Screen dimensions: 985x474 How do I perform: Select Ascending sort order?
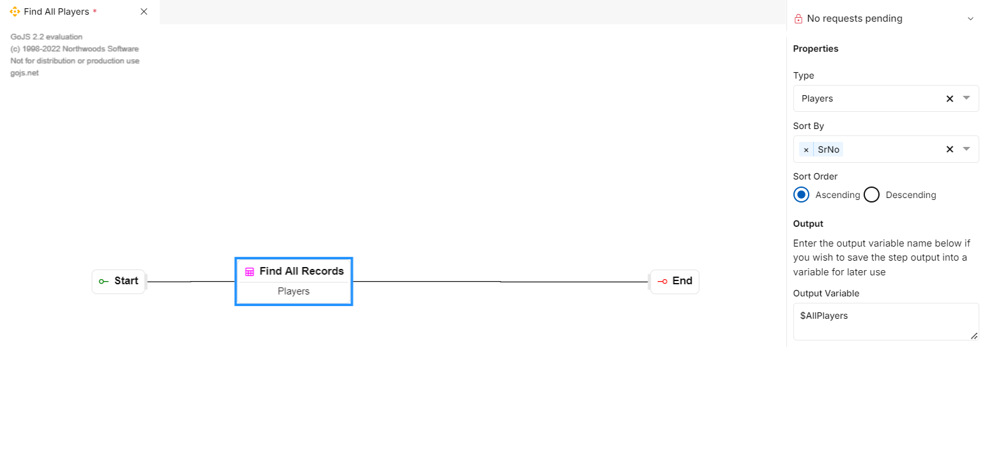click(x=801, y=195)
